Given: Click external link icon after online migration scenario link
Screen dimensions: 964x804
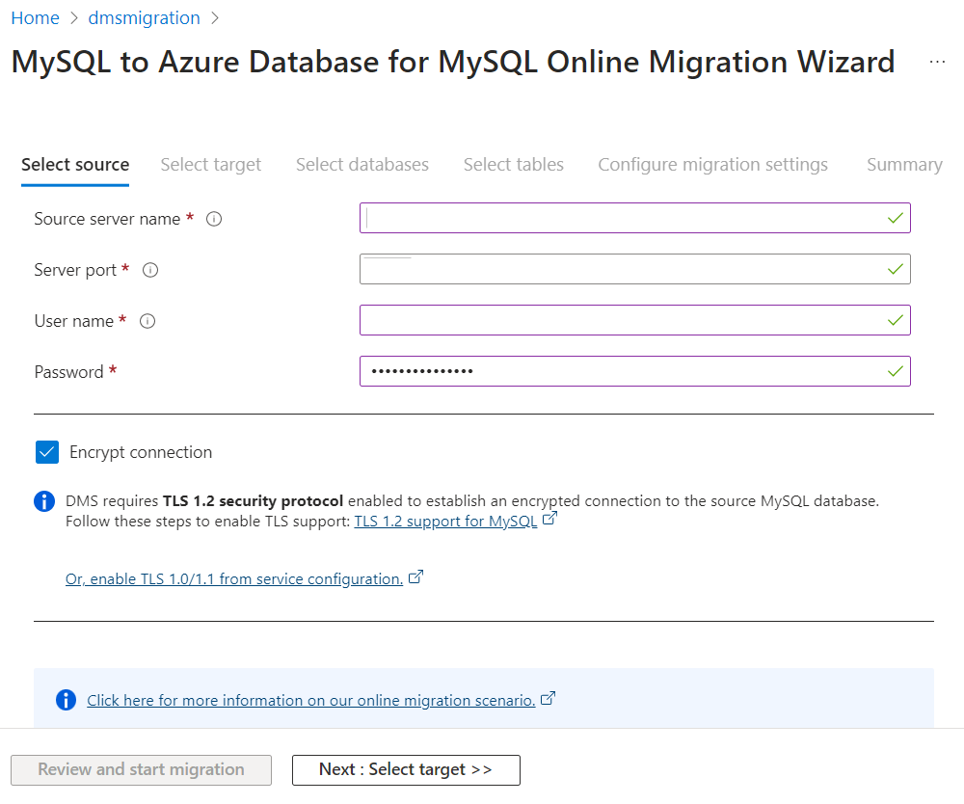Looking at the screenshot, I should [548, 699].
